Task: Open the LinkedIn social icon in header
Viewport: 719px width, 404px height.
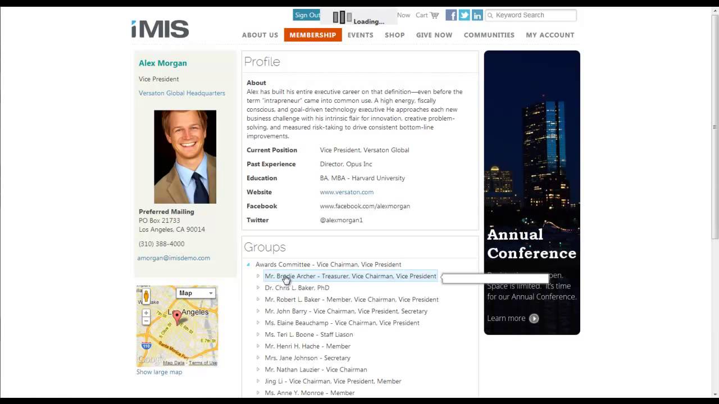Action: [477, 15]
